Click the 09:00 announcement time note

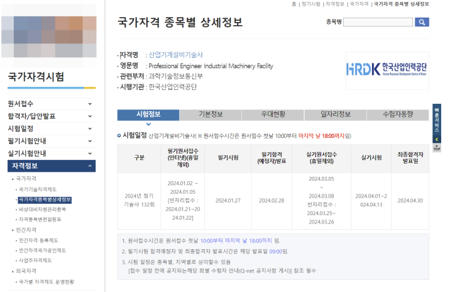(x=275, y=252)
